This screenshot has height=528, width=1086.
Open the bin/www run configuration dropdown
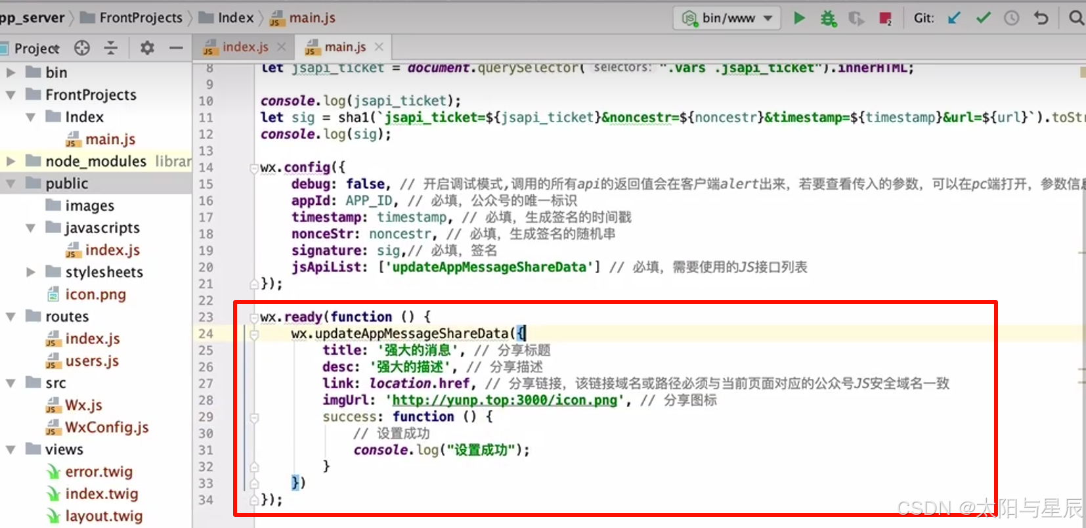[727, 18]
